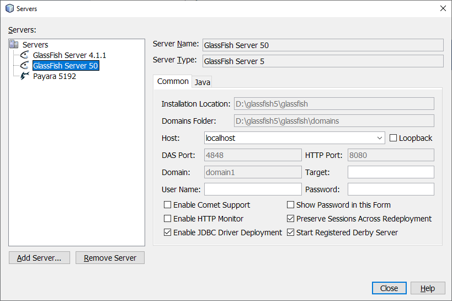Click the Domains Folder field
Screen dimensions: 452x301
pos(334,120)
